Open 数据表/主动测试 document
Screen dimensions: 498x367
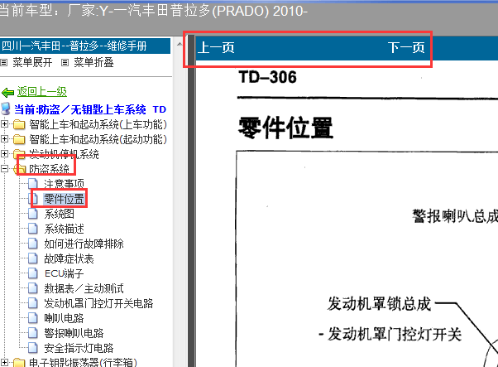point(84,288)
